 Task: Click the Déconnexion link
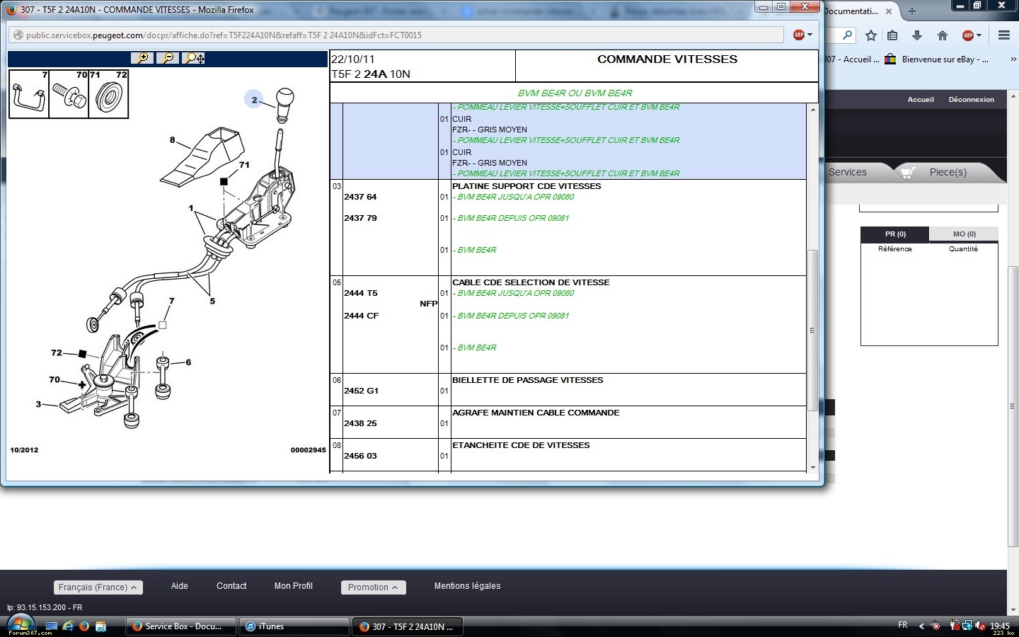[x=971, y=100]
